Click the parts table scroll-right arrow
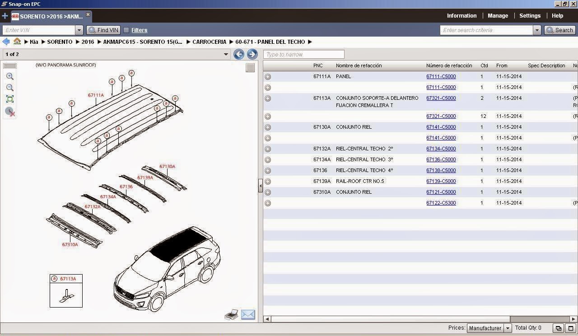This screenshot has width=578, height=336. tap(574, 319)
